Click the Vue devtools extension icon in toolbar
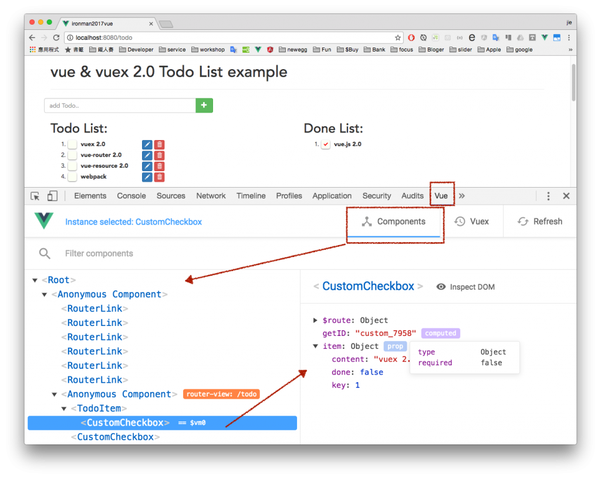 coord(545,38)
